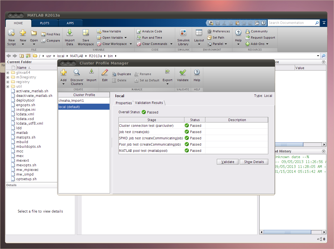Viewport: 334px width, 249px height.
Task: Create a New Variable
Action: (109, 31)
